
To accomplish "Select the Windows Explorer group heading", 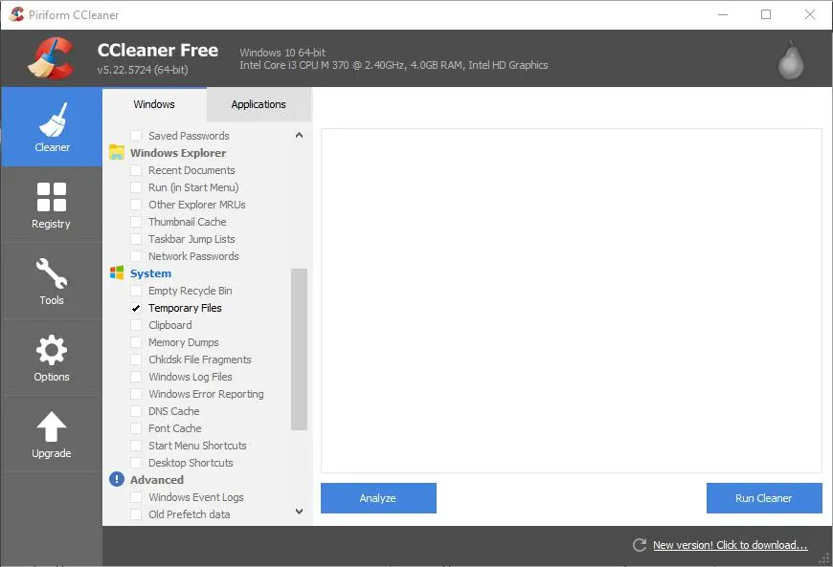I will click(178, 153).
